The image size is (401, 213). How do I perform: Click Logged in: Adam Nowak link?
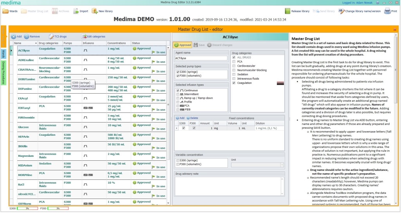358,3
